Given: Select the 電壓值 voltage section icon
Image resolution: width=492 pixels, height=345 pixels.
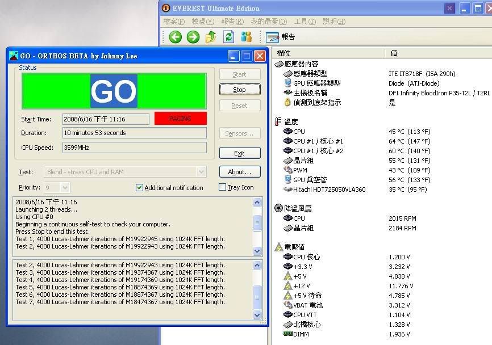Looking at the screenshot, I should (279, 247).
